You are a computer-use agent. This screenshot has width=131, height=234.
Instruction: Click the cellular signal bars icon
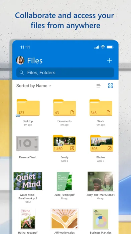(97, 47)
